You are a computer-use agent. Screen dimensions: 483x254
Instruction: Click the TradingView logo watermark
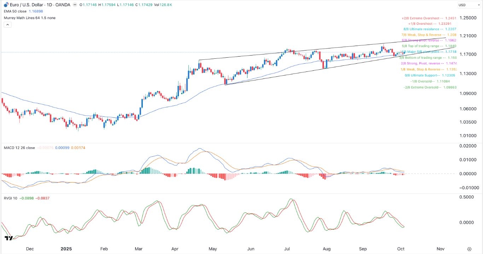coord(8,238)
